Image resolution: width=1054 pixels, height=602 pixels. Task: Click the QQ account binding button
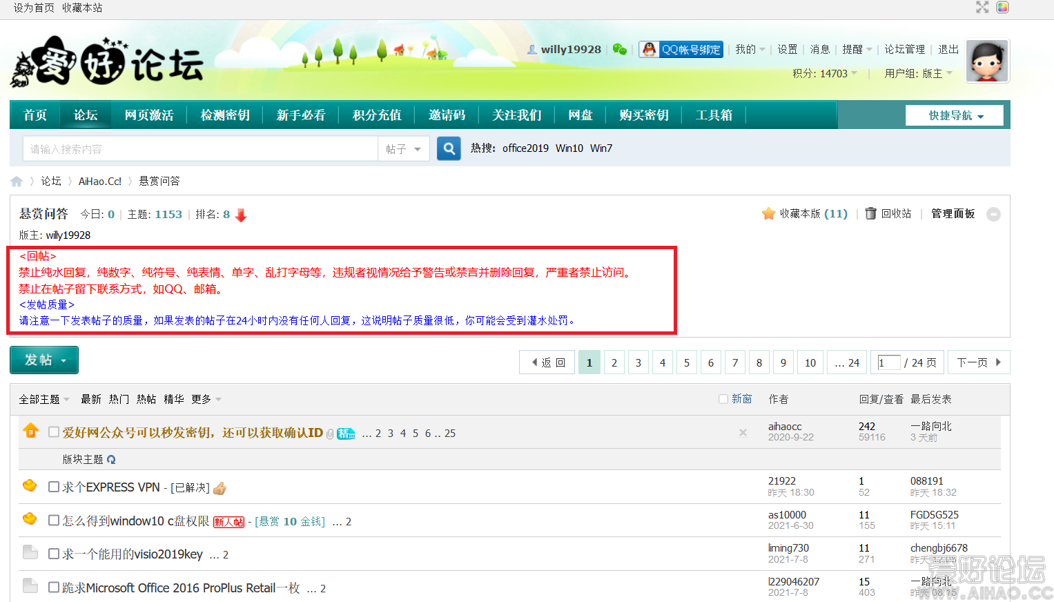pos(681,49)
